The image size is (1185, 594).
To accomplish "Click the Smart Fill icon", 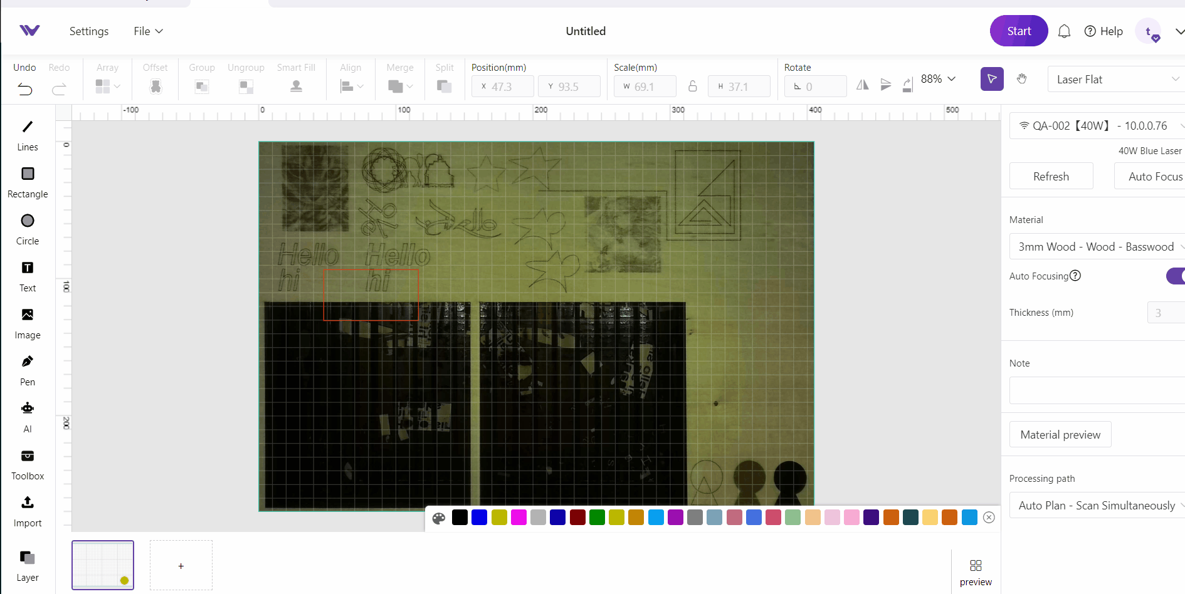I will [297, 86].
